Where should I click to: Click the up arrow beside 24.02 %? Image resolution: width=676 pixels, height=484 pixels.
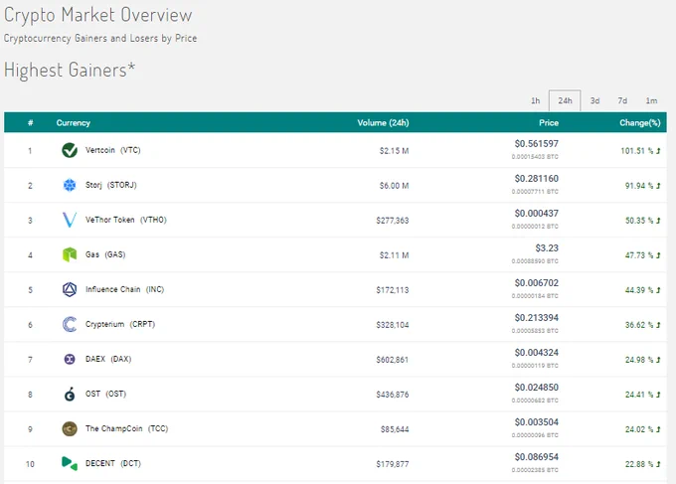(x=658, y=429)
